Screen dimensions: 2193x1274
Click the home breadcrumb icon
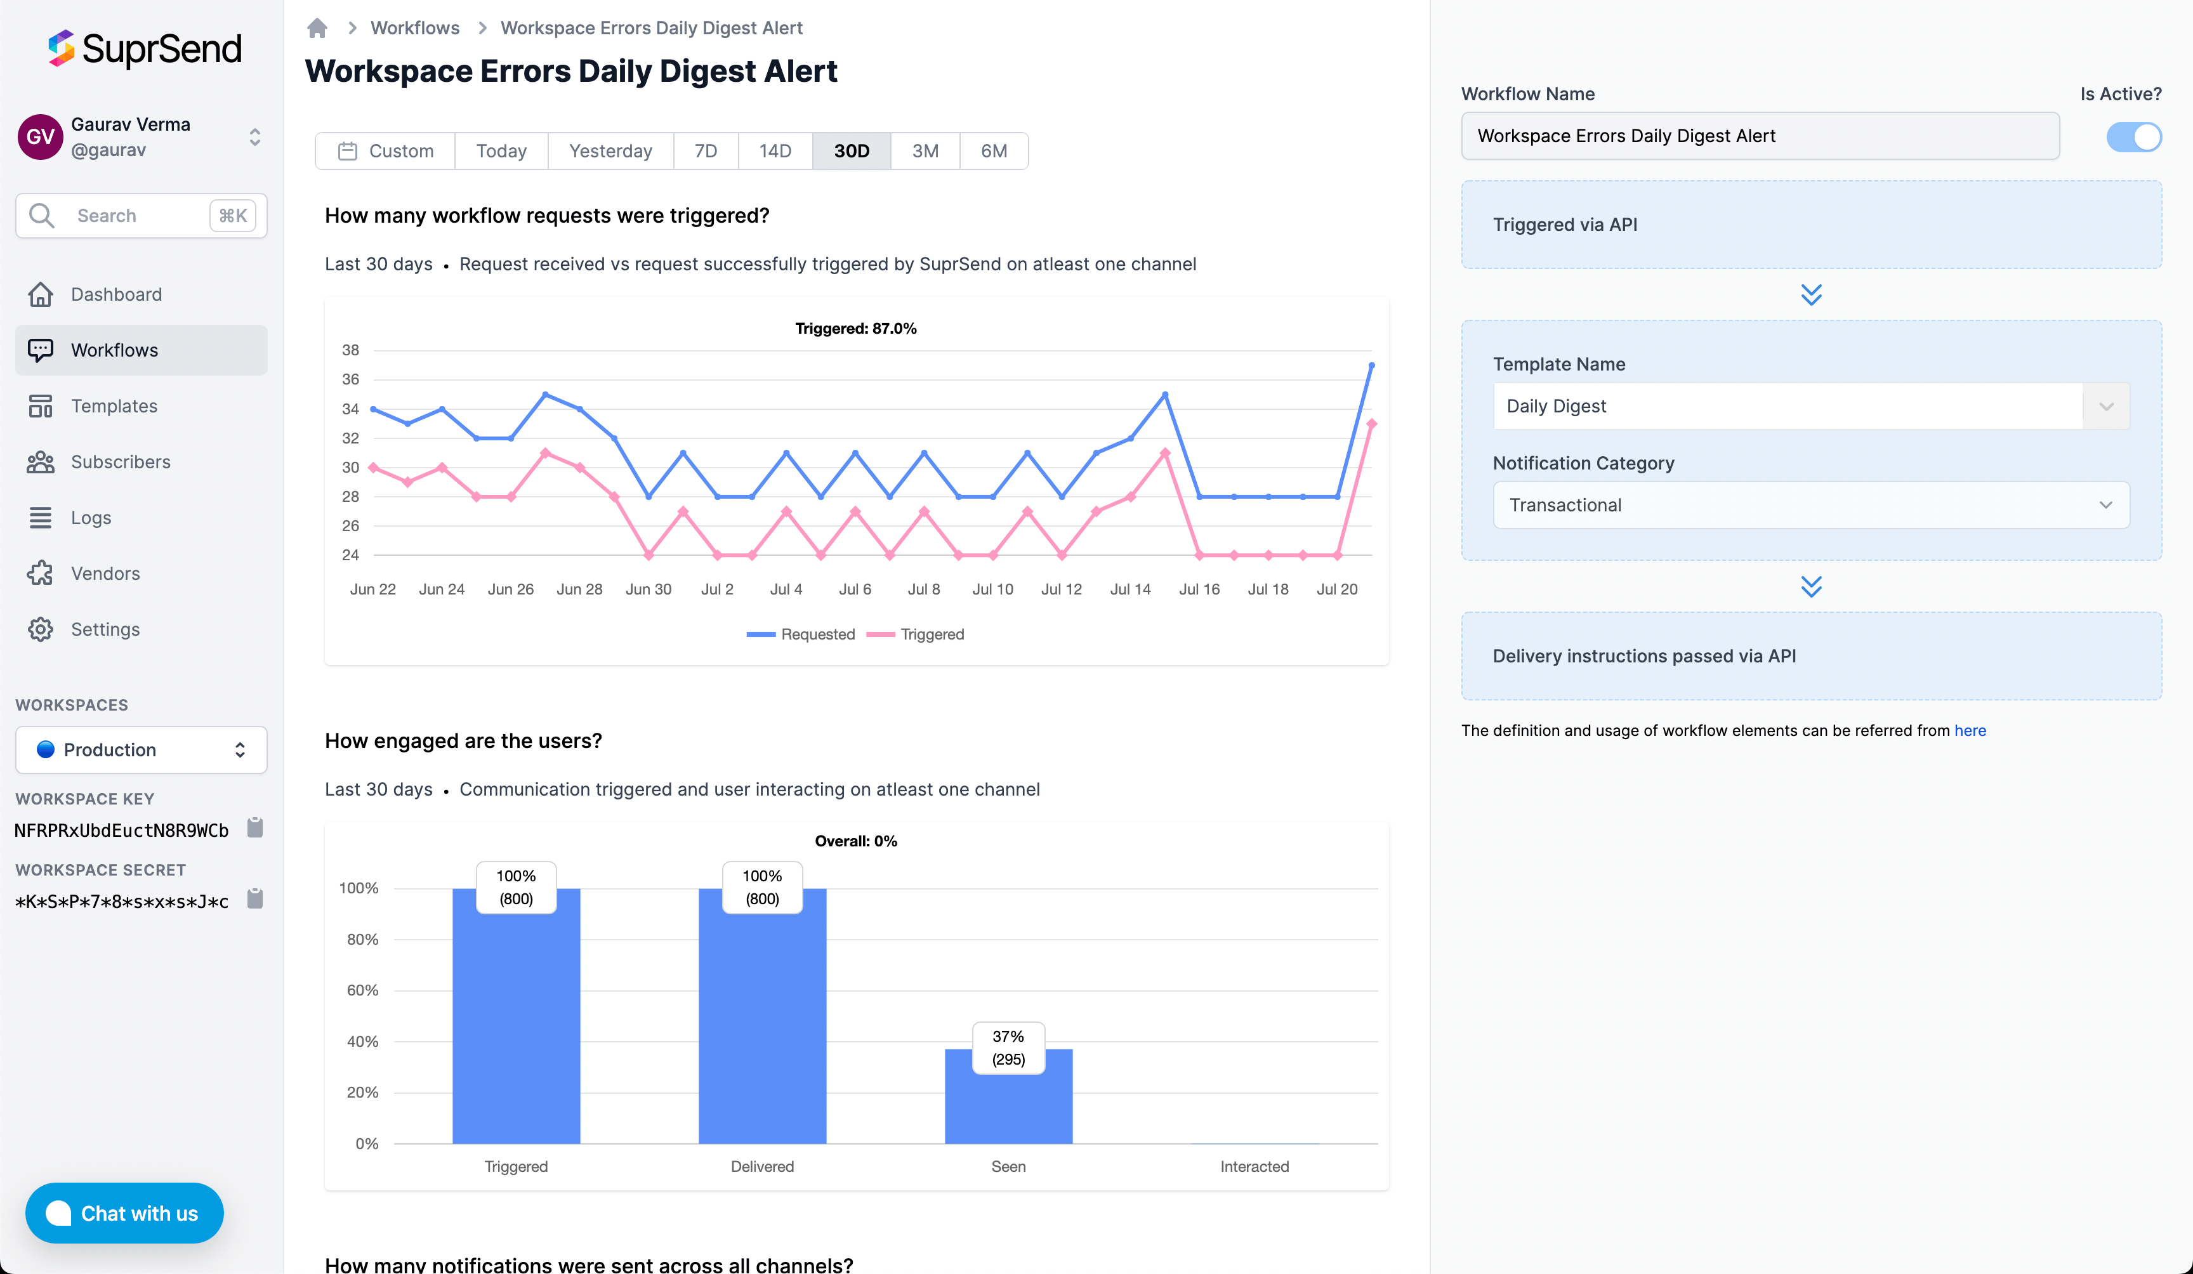pos(317,28)
